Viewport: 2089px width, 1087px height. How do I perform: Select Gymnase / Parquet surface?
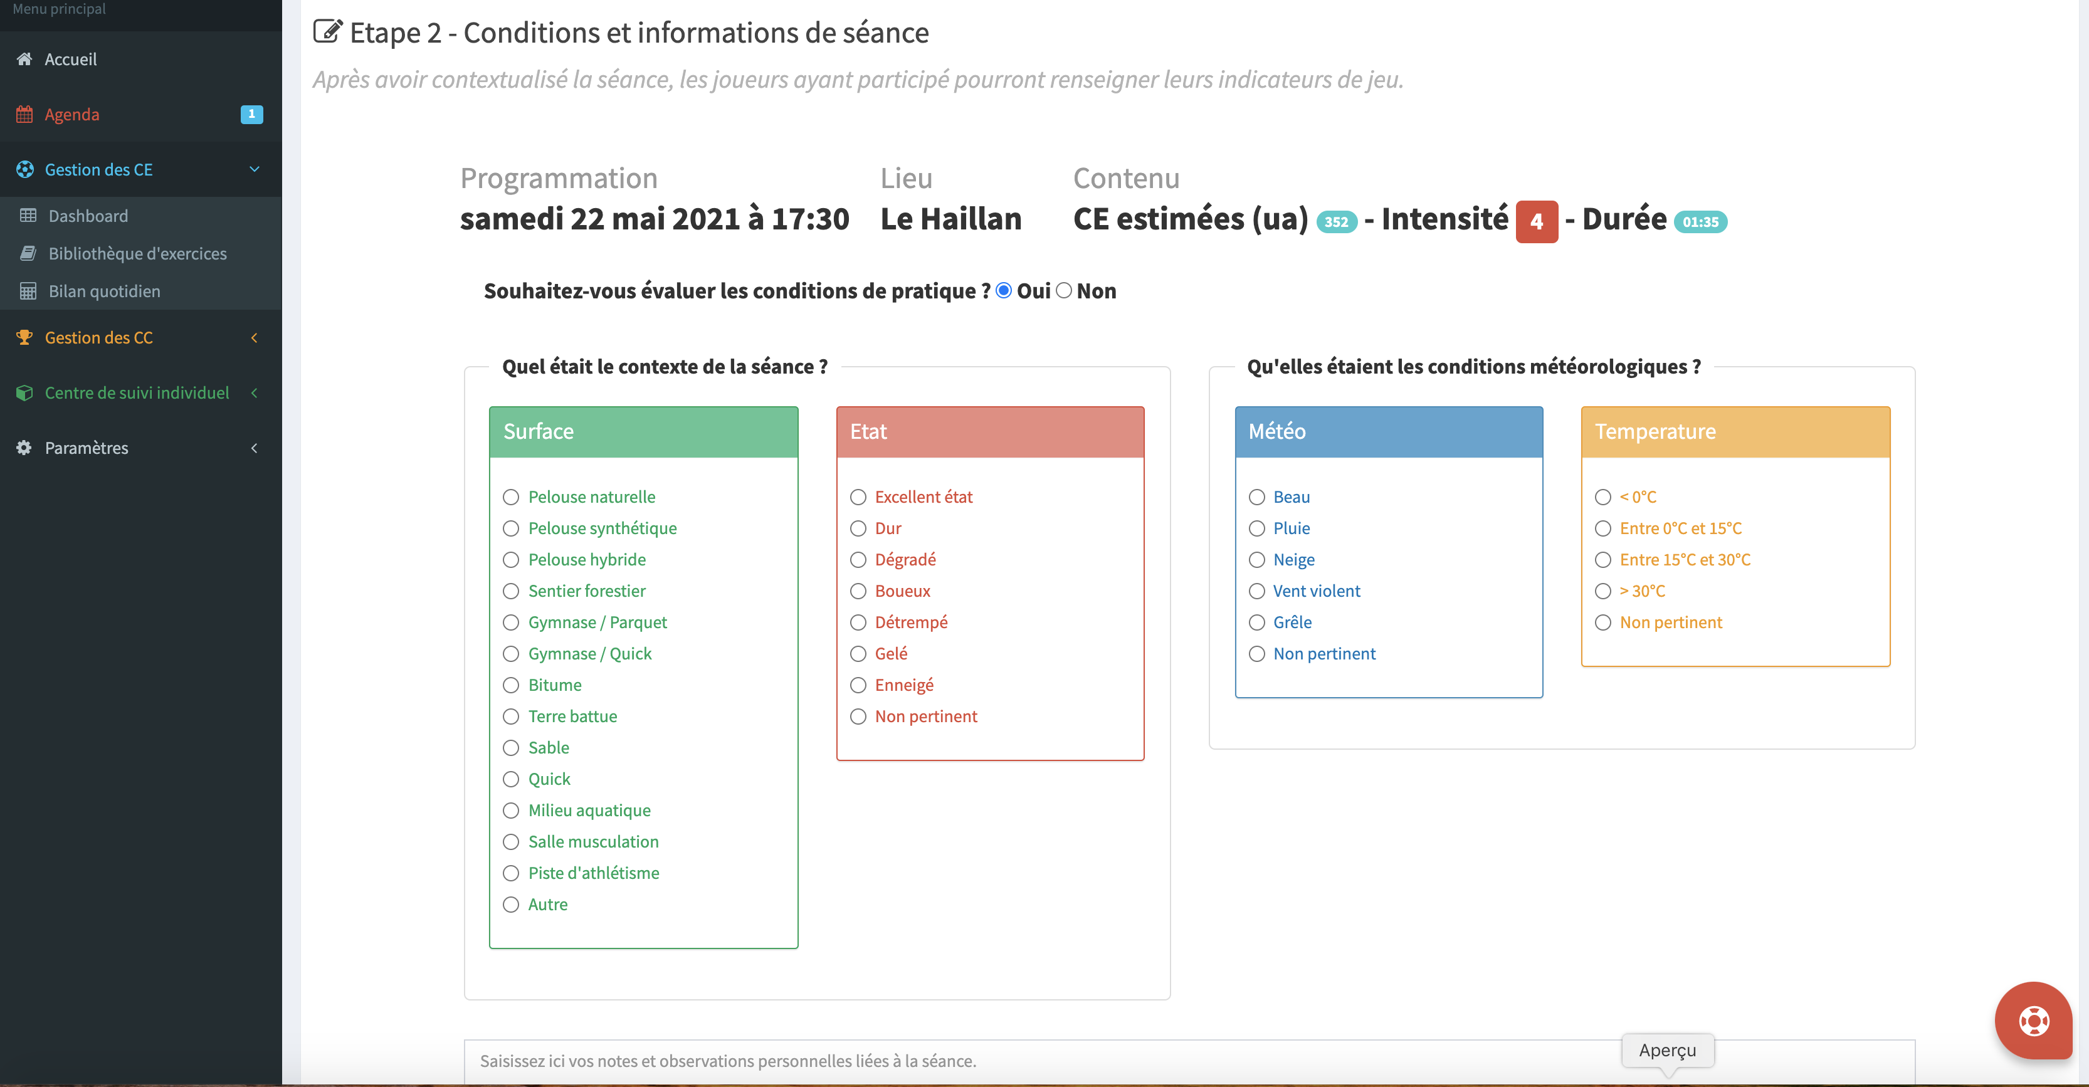[x=511, y=622]
